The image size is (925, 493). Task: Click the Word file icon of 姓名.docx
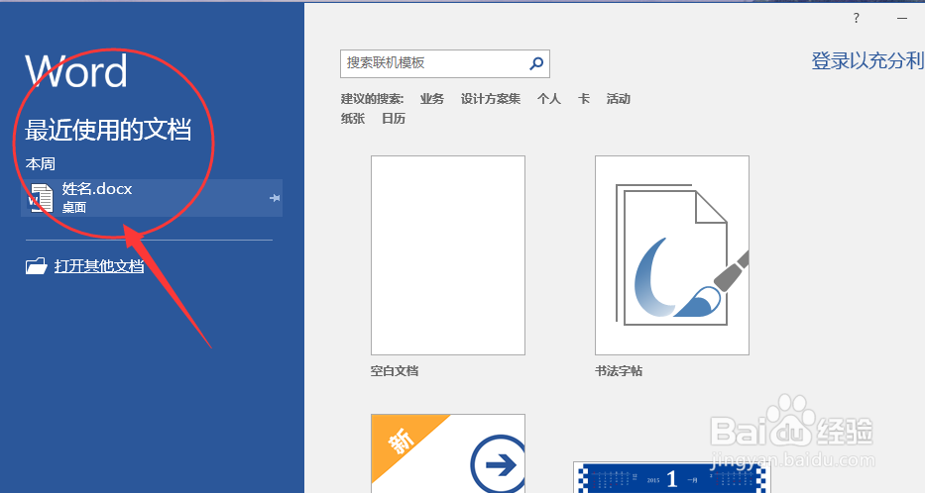[x=41, y=198]
